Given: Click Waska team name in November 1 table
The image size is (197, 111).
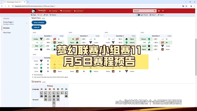Looking at the screenshot, I should (x=60, y=43).
